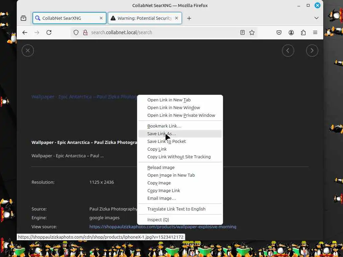Image resolution: width=343 pixels, height=257 pixels.
Task: Click the source value Paul Zizka Photography
Action: click(x=113, y=209)
